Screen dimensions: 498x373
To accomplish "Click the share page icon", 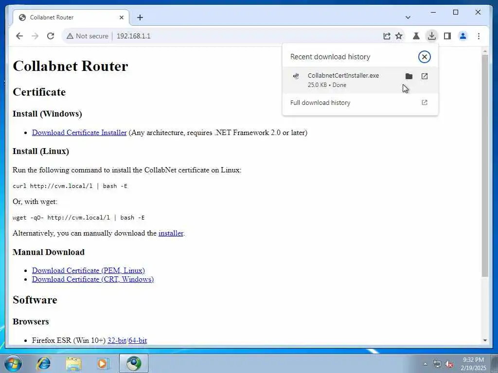I will tap(387, 36).
